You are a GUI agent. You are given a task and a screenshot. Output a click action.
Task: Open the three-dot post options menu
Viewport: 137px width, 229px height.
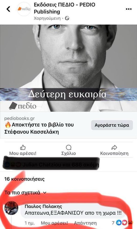[x=129, y=9]
